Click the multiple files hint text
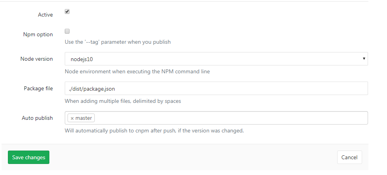387x175 pixels. 123,101
